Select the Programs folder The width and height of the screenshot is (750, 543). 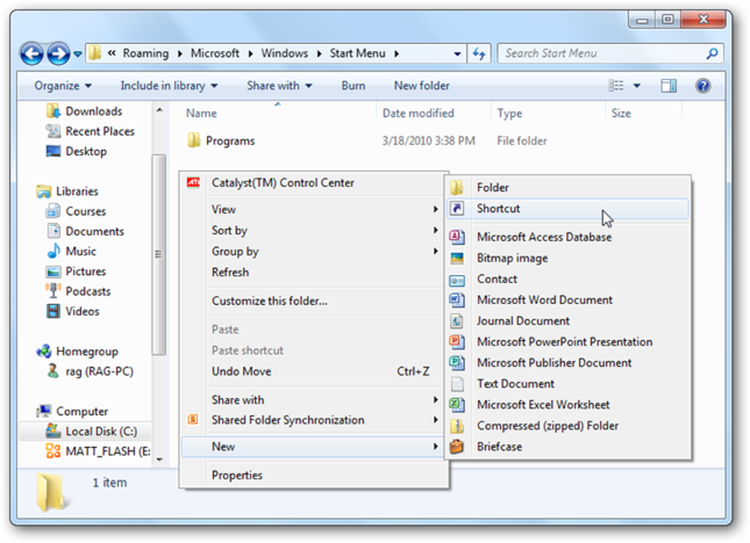click(x=221, y=142)
